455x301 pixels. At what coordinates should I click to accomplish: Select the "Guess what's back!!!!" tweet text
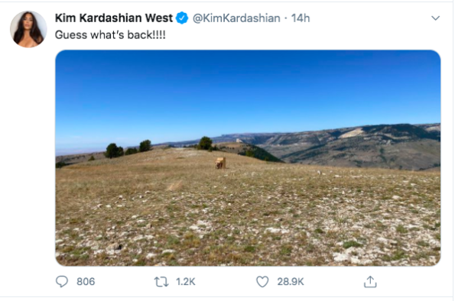tap(110, 35)
